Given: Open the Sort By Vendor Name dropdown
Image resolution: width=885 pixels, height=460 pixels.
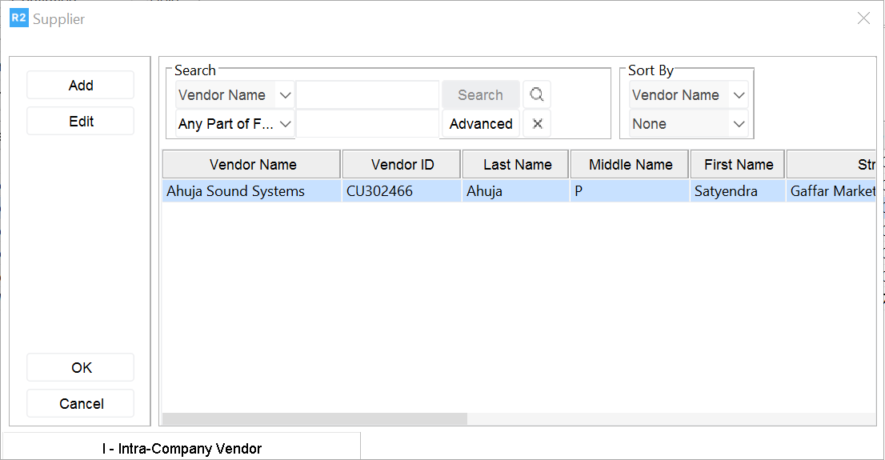Looking at the screenshot, I should [739, 95].
